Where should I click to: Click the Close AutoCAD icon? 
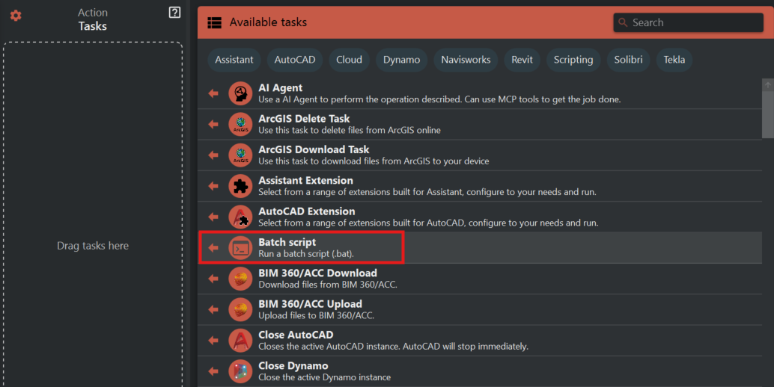click(x=240, y=341)
